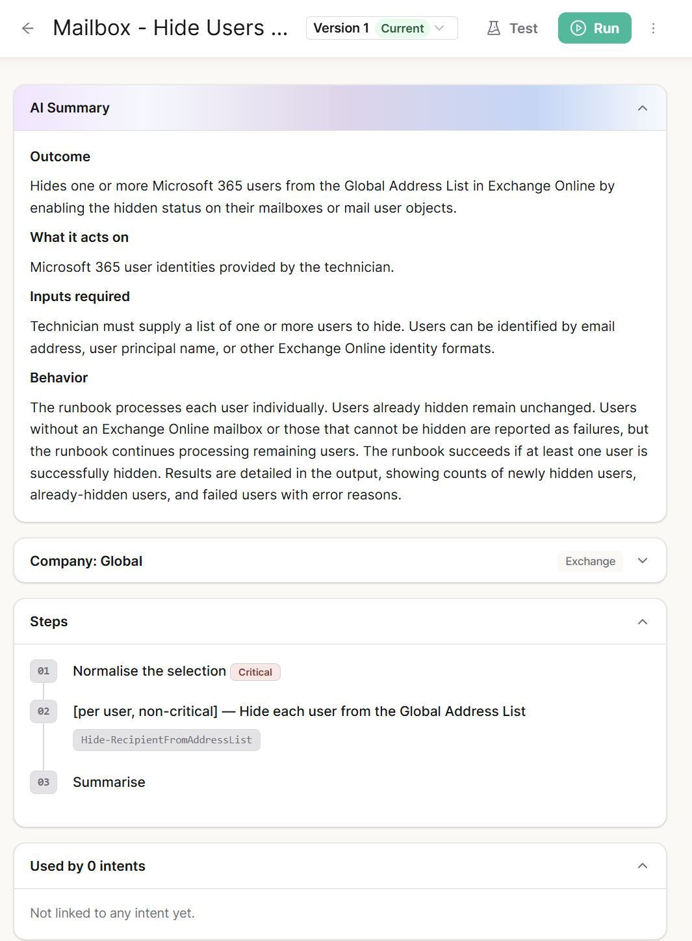Viewport: 692px width, 941px height.
Task: Click the "Summarise" step title
Action: 109,782
